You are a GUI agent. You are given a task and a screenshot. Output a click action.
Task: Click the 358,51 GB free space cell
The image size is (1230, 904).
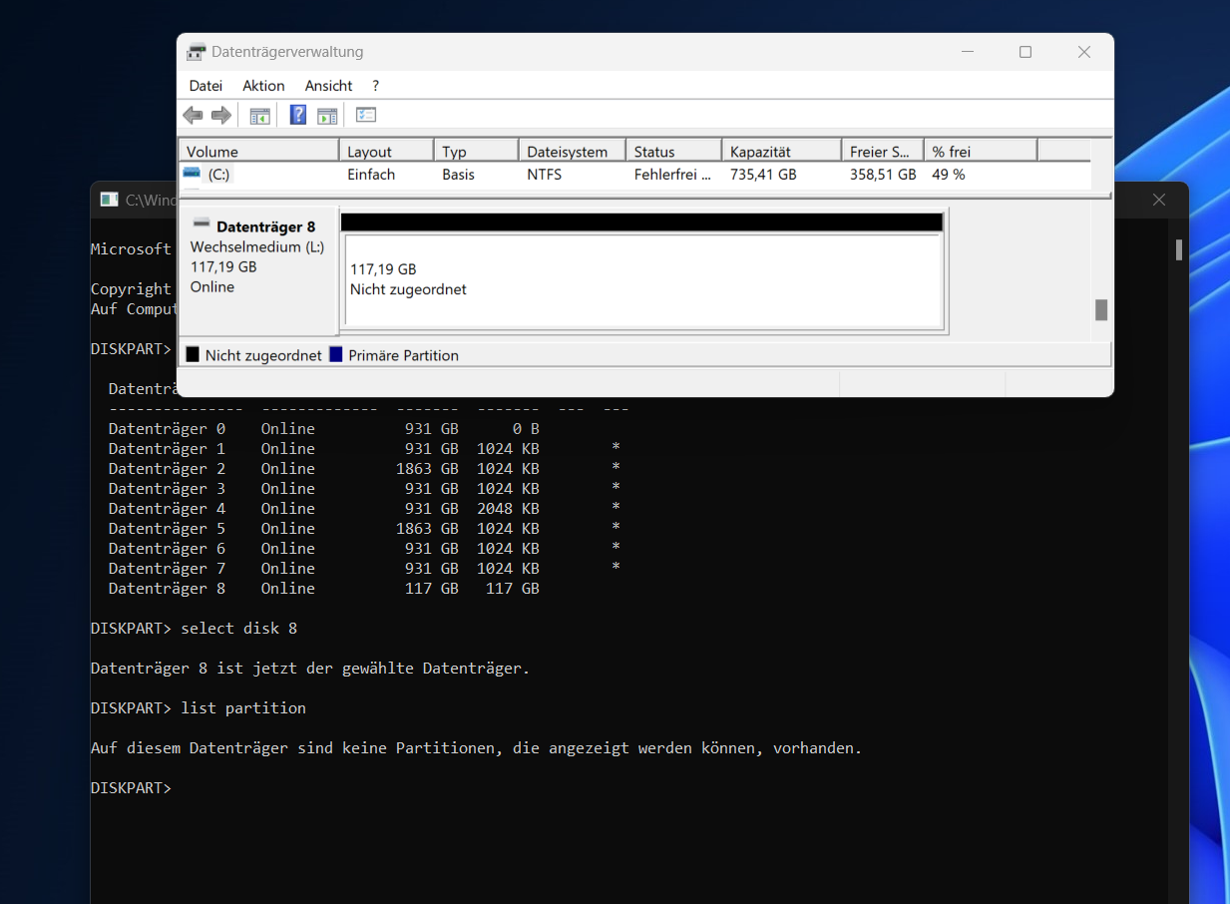[883, 174]
